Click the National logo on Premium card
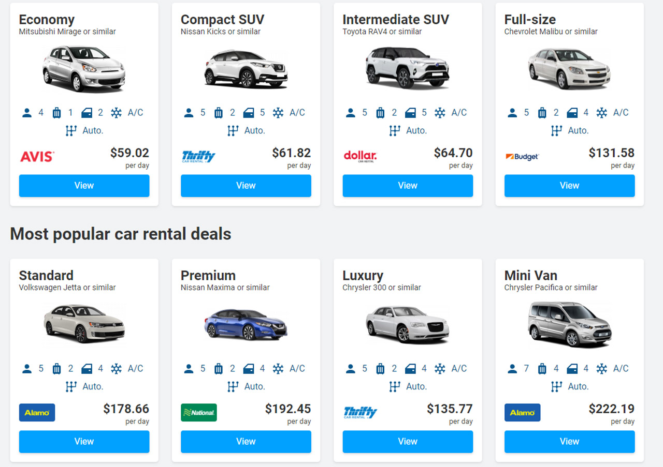 (x=199, y=413)
